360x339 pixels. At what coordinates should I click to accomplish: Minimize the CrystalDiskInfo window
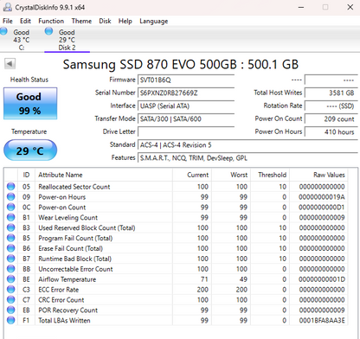[301, 7]
